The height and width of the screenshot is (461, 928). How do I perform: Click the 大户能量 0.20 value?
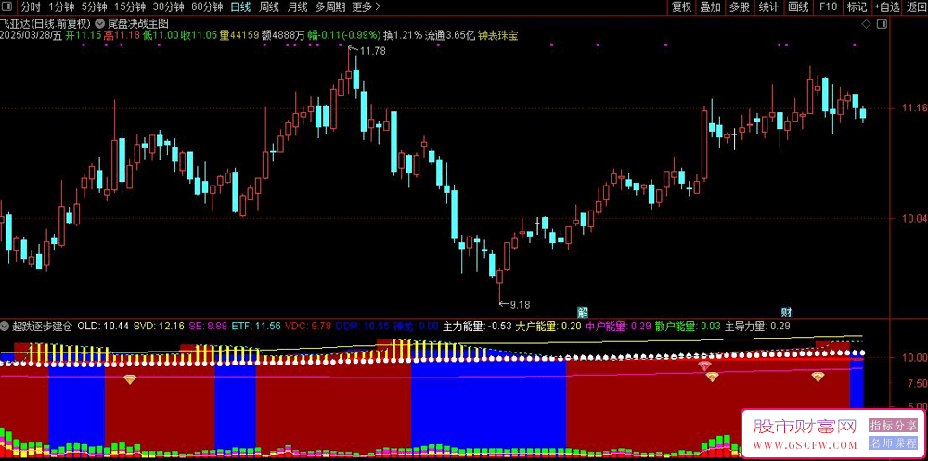(x=548, y=327)
